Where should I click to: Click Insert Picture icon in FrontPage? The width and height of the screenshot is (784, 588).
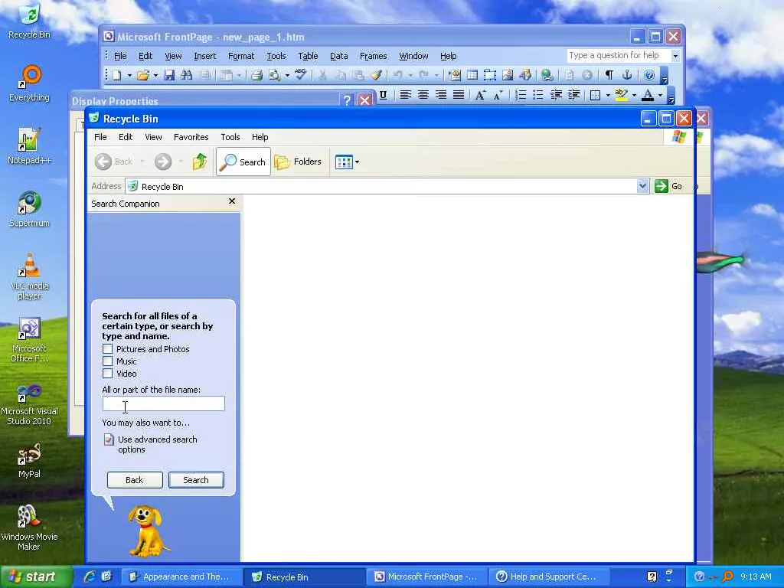point(508,76)
